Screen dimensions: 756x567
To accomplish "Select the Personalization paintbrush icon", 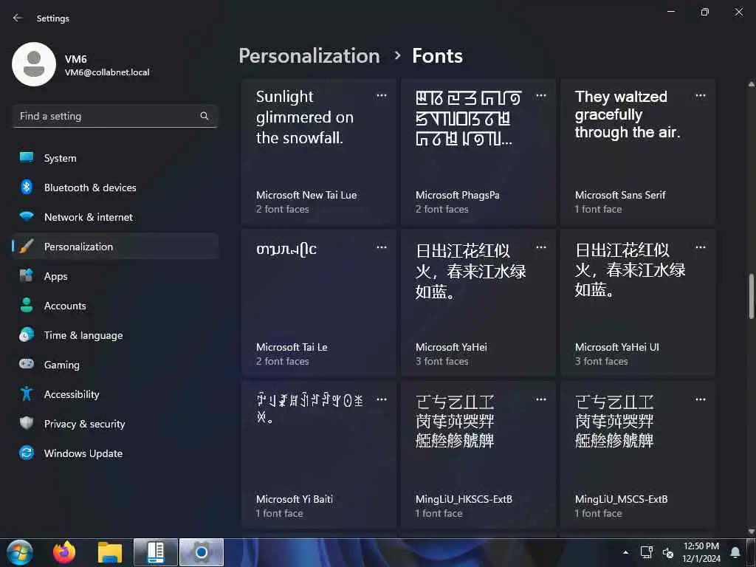I will pos(27,247).
